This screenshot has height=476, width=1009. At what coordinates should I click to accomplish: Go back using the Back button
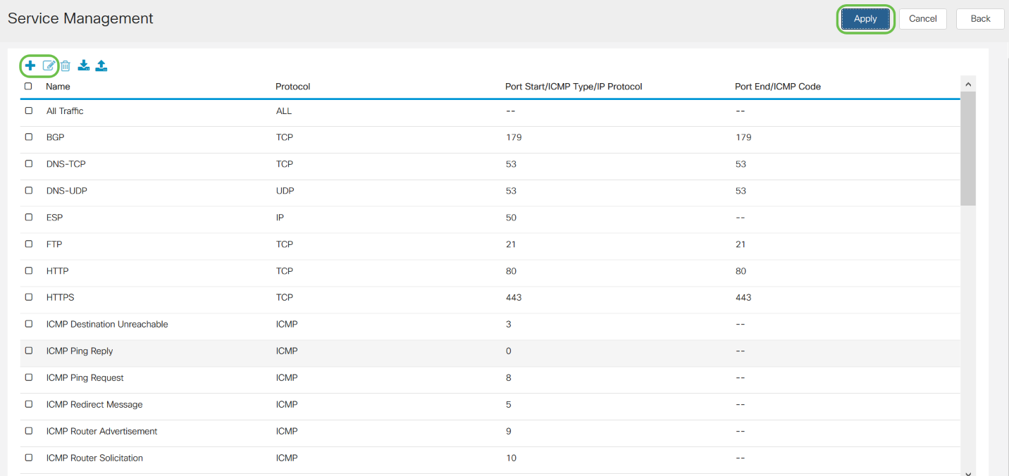tap(979, 19)
